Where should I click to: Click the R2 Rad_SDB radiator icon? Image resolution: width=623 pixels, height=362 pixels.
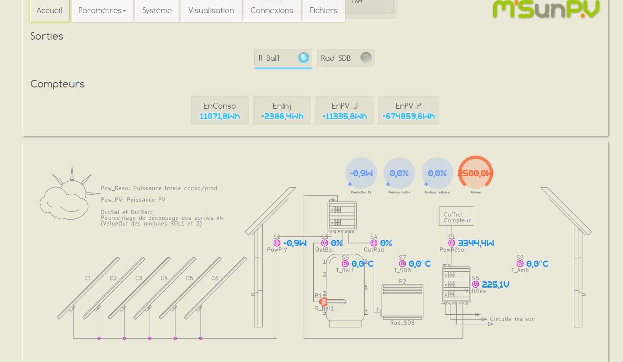(402, 301)
